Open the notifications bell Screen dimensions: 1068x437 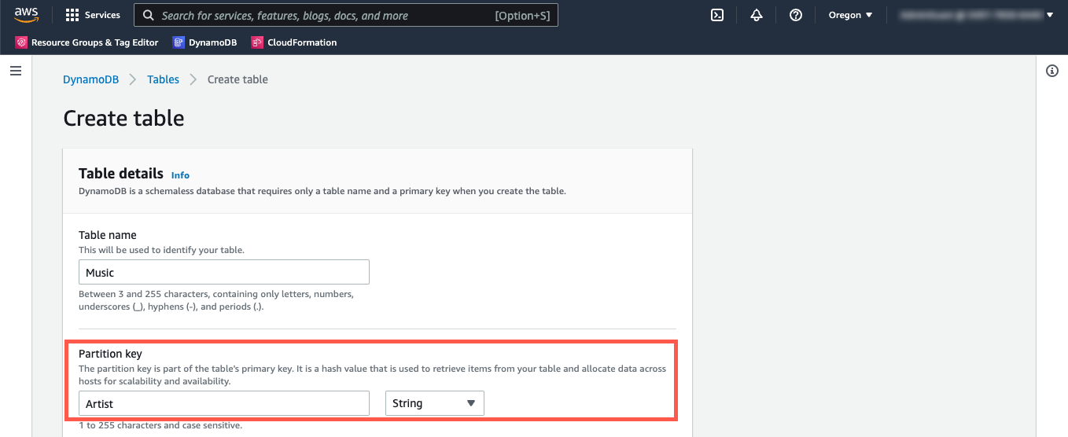pos(757,15)
